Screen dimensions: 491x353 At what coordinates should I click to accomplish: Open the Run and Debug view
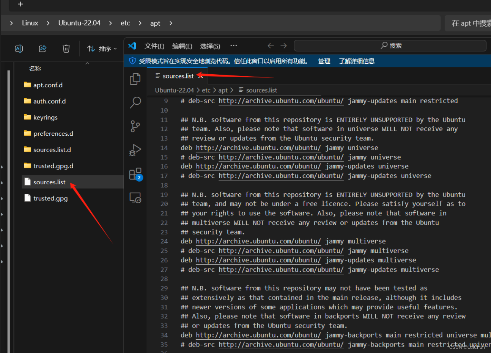coord(135,150)
